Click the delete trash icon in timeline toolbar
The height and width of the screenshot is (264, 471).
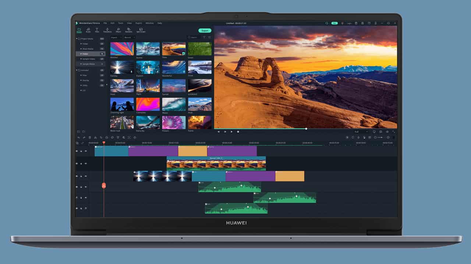coord(89,137)
